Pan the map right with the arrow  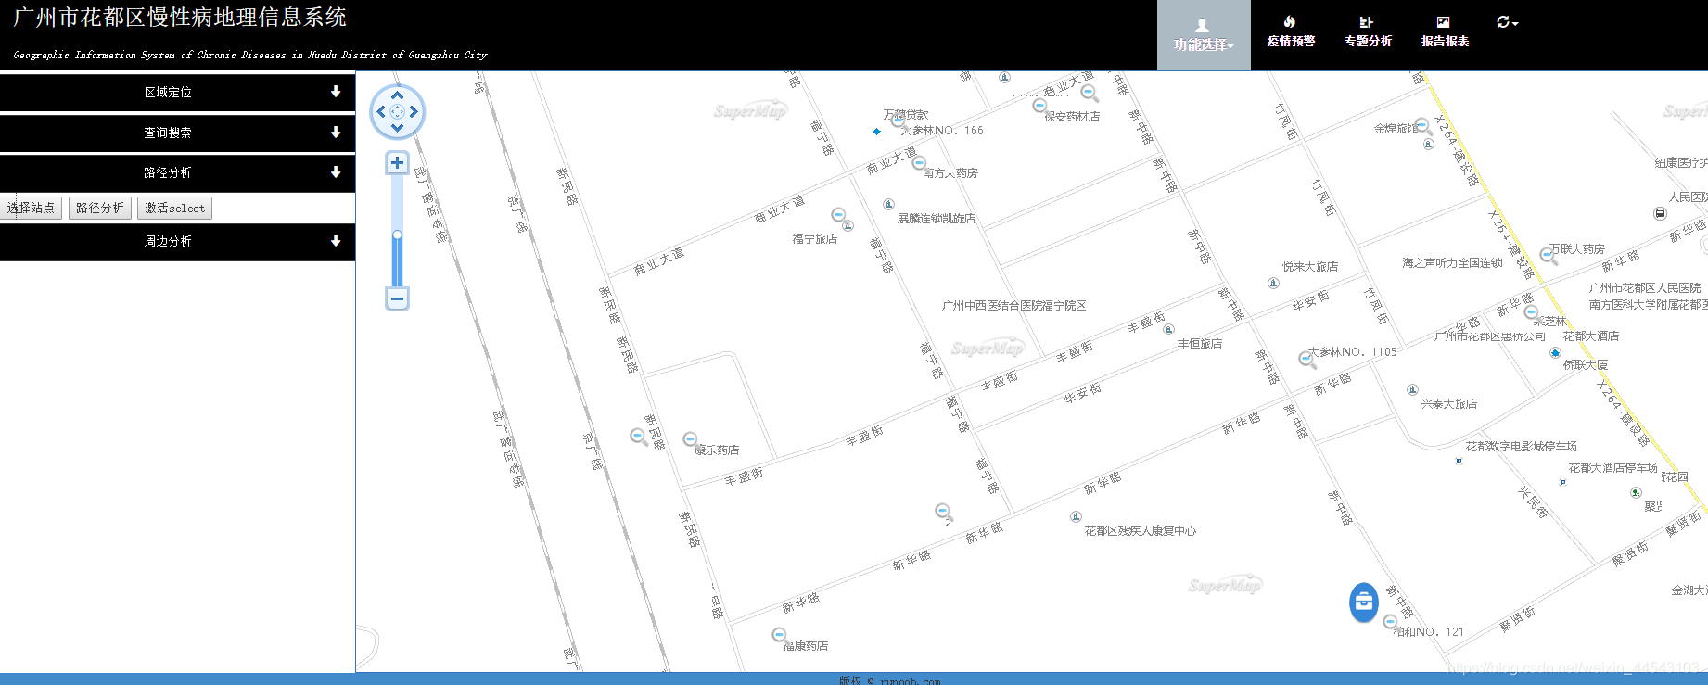tap(414, 111)
